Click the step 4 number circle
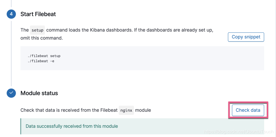This screenshot has height=137, width=276. coord(11,14)
